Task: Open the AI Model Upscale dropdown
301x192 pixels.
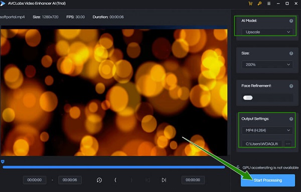Action: 267,32
